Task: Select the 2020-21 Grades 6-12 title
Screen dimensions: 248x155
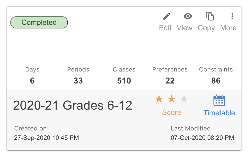Action: [73, 105]
